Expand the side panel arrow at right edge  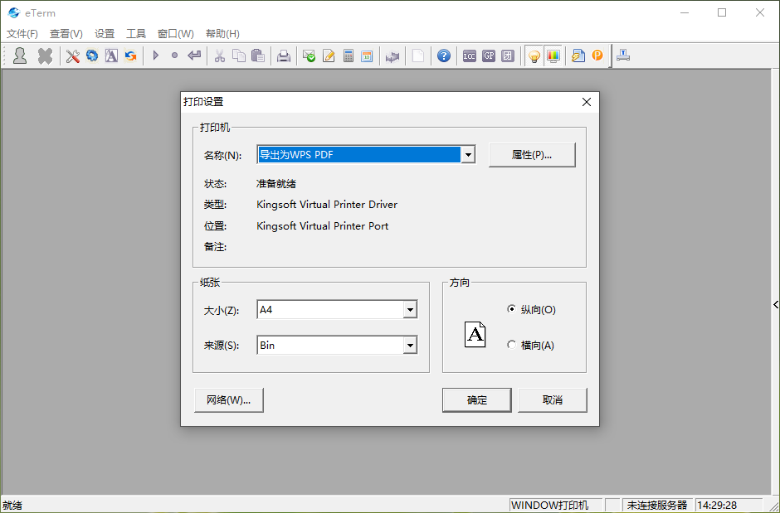click(776, 304)
